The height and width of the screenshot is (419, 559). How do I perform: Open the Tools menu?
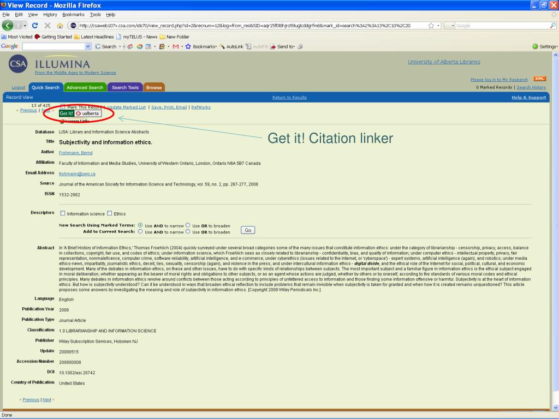(95, 15)
